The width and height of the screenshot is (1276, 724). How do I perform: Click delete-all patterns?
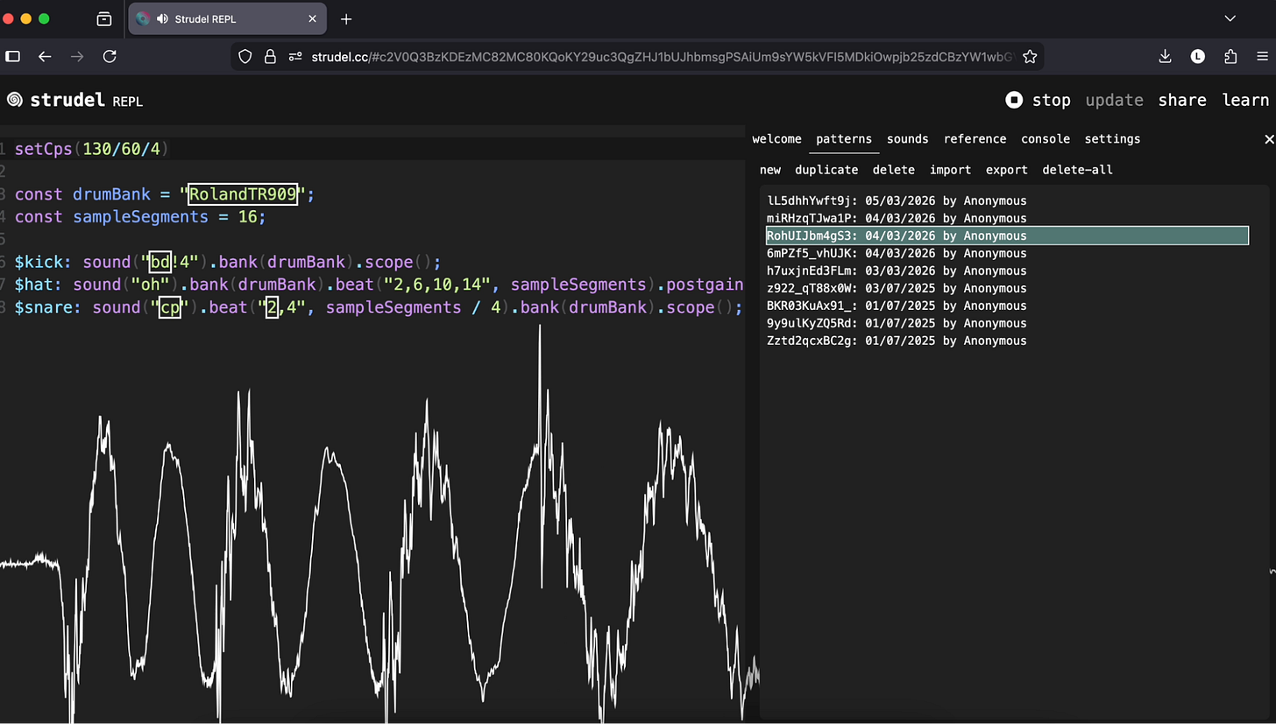coord(1077,170)
